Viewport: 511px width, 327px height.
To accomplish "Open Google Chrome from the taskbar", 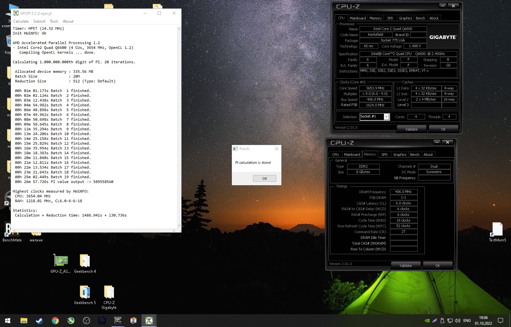I will 55,321.
